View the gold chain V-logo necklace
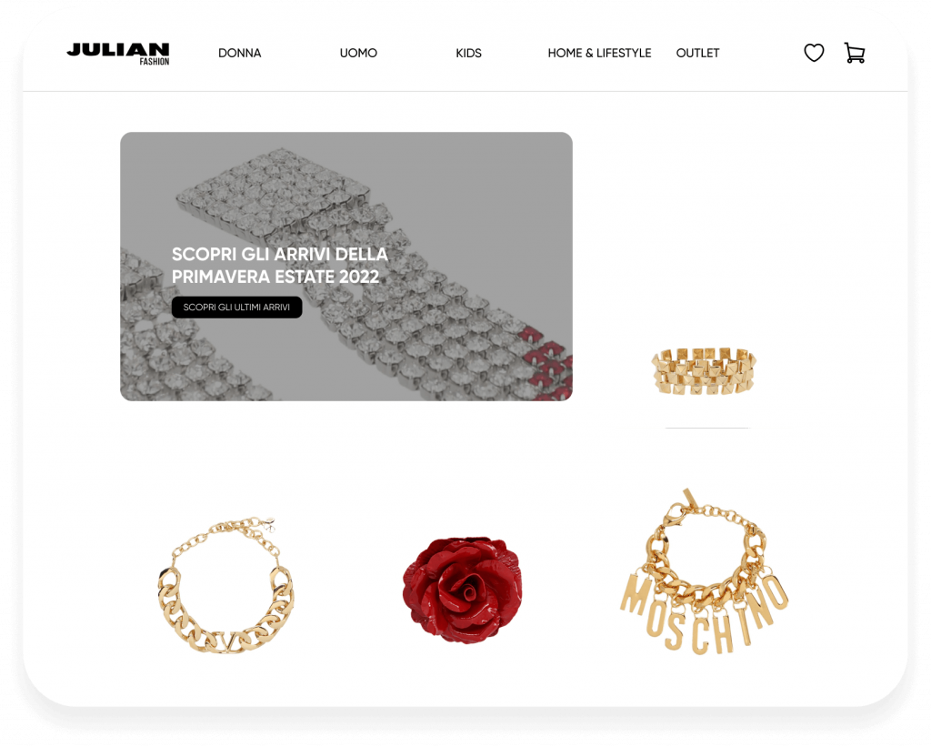Viewport: 931px width, 747px height. click(x=225, y=585)
